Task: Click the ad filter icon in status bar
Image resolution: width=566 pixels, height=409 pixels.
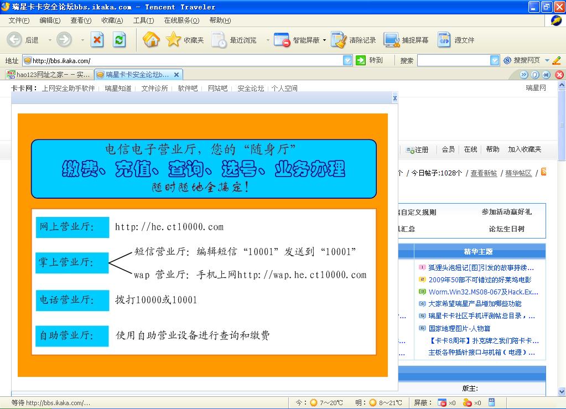Action: click(492, 402)
